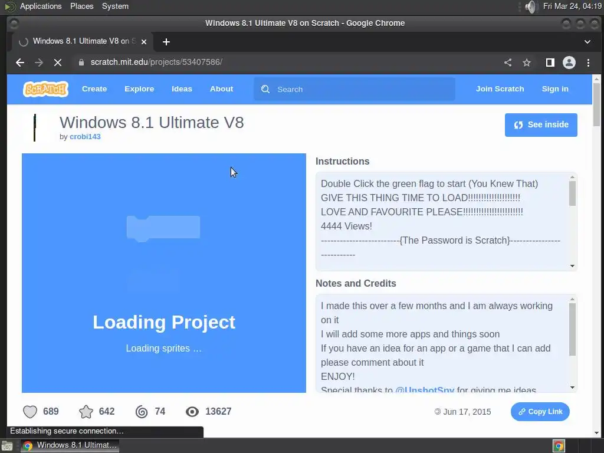
Task: Click the date text Jun 17, 2015
Action: 467,412
